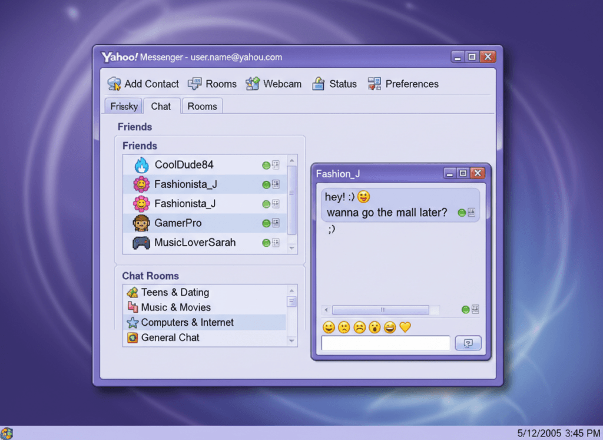Select the Computers & Internet chat room
This screenshot has height=440, width=603.
coord(187,322)
